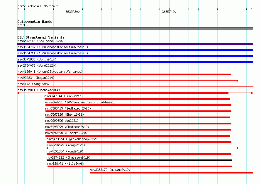Open nsv4747344 (Quan2021) label

point(63,96)
